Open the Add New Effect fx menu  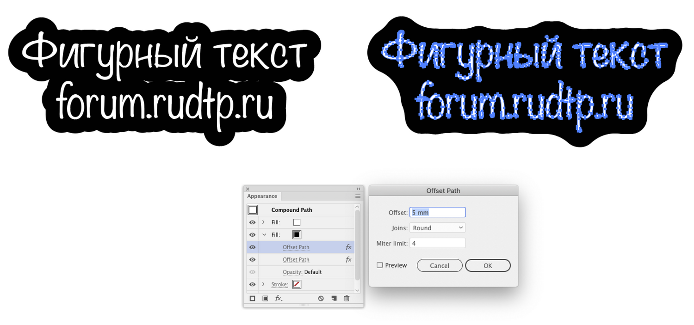pyautogui.click(x=279, y=299)
